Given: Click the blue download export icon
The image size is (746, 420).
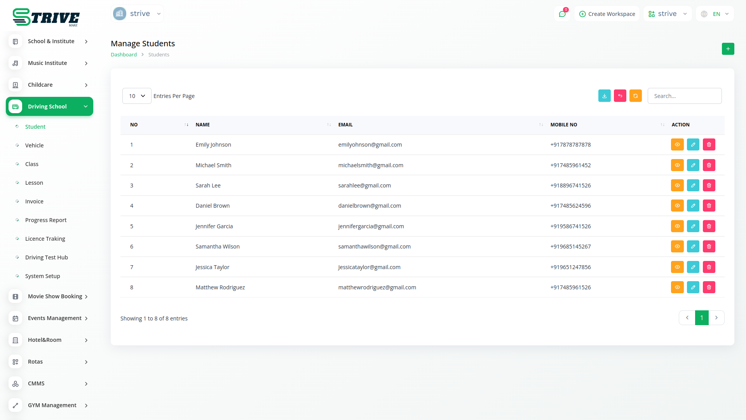Looking at the screenshot, I should 604,96.
